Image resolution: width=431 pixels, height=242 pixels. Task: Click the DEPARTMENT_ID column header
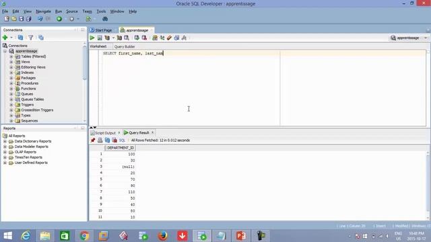pos(120,148)
